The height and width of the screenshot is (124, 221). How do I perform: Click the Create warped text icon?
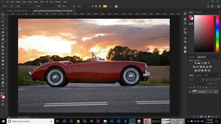pyautogui.click(x=110, y=6)
